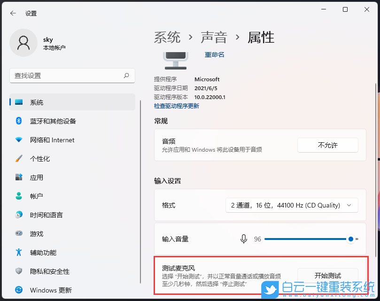Click the 查找设置 search box
The height and width of the screenshot is (301, 380).
tap(72, 76)
